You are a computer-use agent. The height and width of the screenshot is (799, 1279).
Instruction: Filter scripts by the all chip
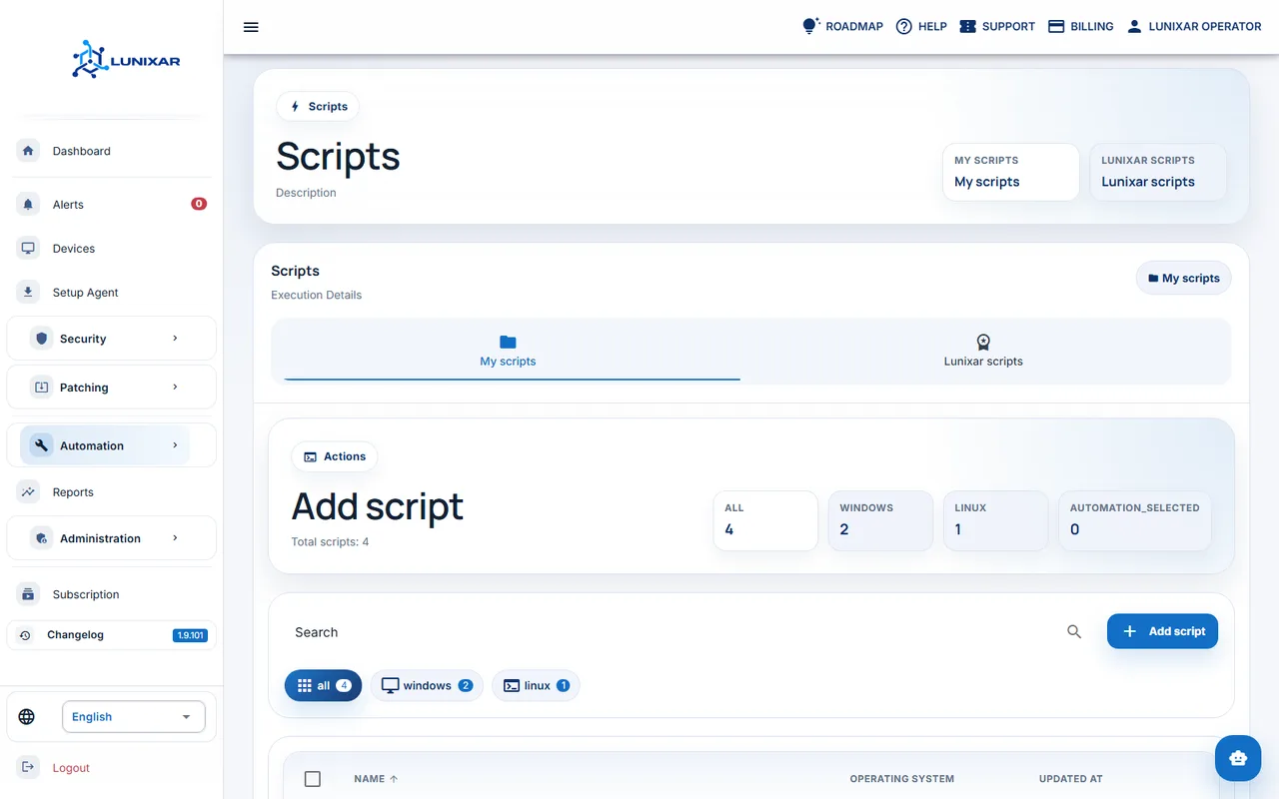point(323,685)
